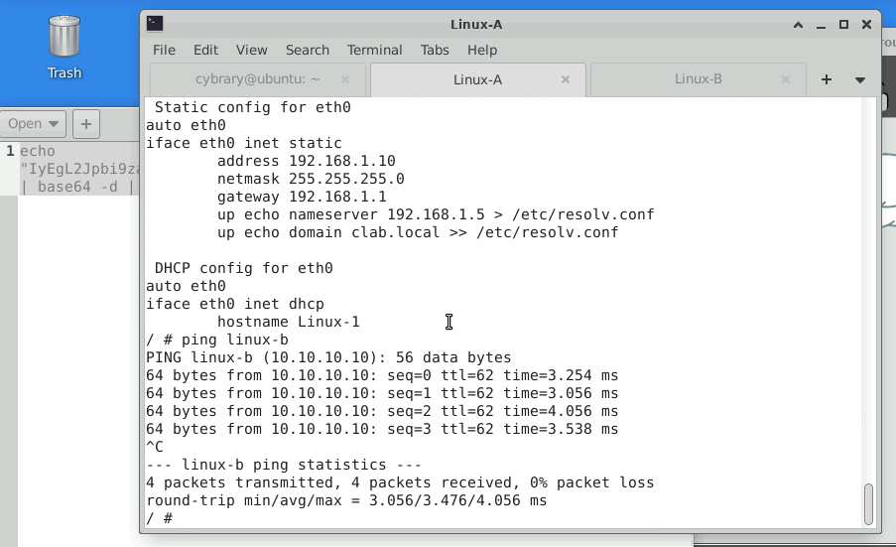This screenshot has width=896, height=547.
Task: Minimize the terminal window
Action: pyautogui.click(x=822, y=24)
